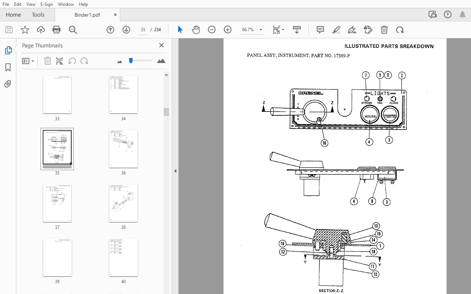471x294 pixels.
Task: Open the find text magnifier icon
Action: (73, 30)
